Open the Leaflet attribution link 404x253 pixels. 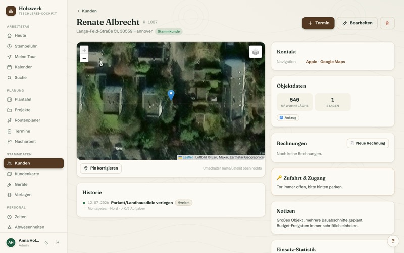pyautogui.click(x=187, y=157)
